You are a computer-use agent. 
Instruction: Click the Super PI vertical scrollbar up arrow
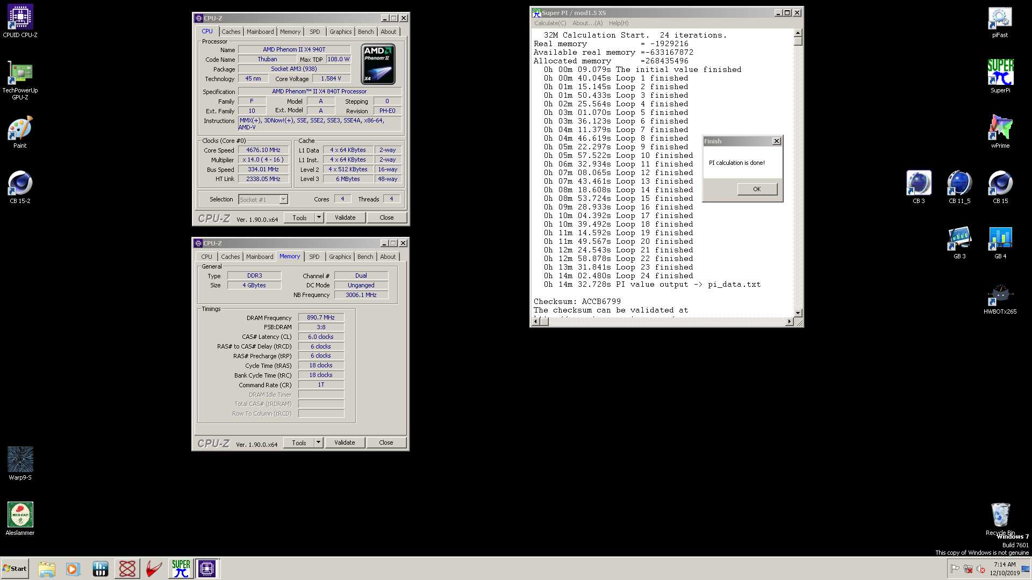pos(798,33)
